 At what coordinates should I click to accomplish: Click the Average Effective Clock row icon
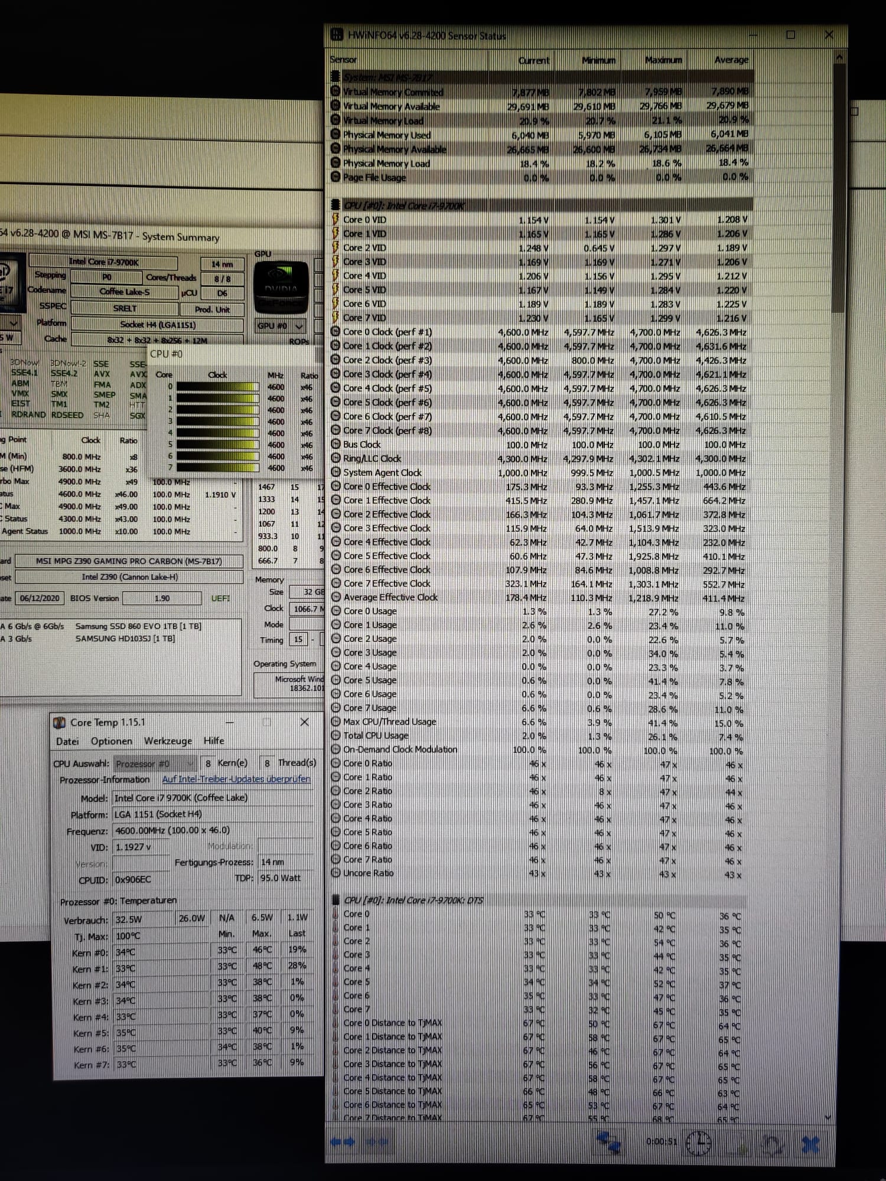click(x=335, y=597)
